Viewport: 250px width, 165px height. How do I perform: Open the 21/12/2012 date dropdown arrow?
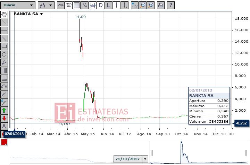coord(145,159)
